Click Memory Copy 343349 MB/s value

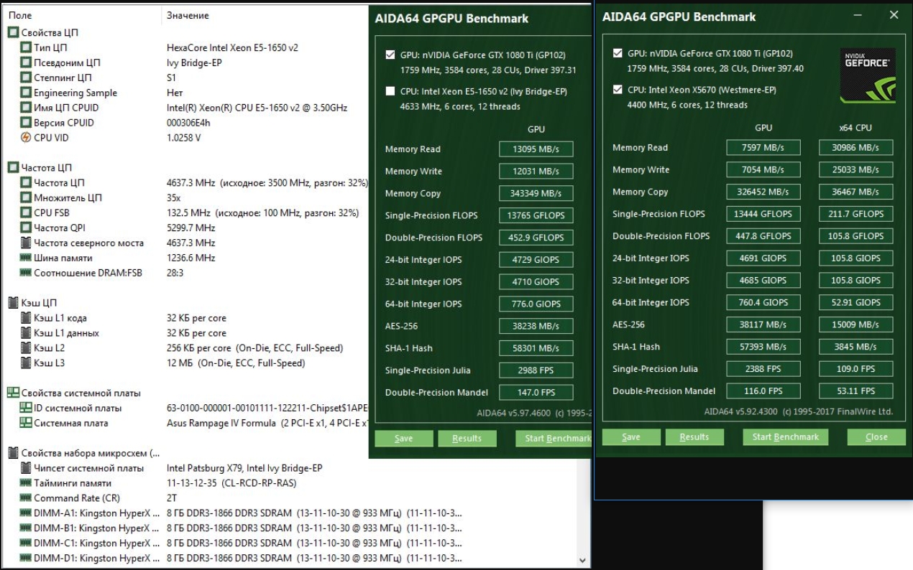[x=536, y=194]
